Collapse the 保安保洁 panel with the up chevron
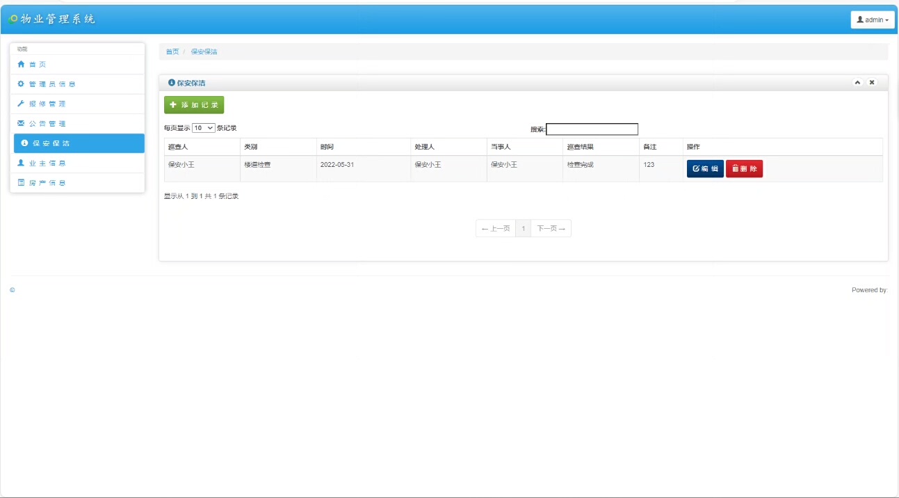This screenshot has height=498, width=899. pos(857,82)
